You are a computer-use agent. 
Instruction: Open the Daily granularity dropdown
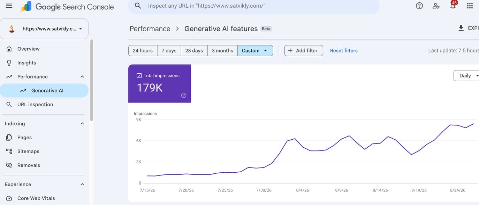[x=466, y=75]
